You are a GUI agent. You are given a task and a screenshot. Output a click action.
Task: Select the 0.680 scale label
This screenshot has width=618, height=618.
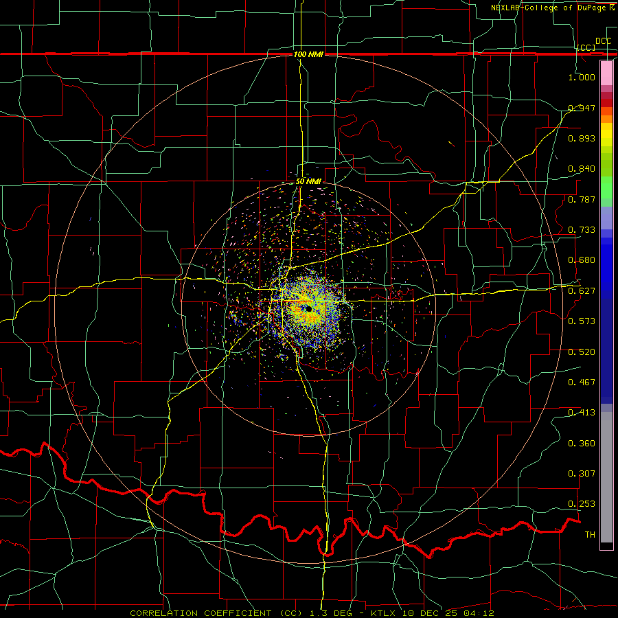[x=582, y=260]
